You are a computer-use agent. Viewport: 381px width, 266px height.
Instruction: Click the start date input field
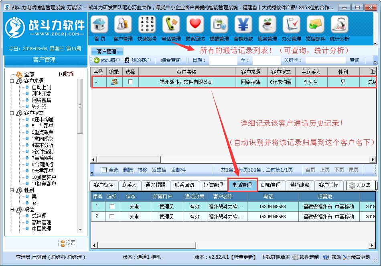click(x=223, y=60)
